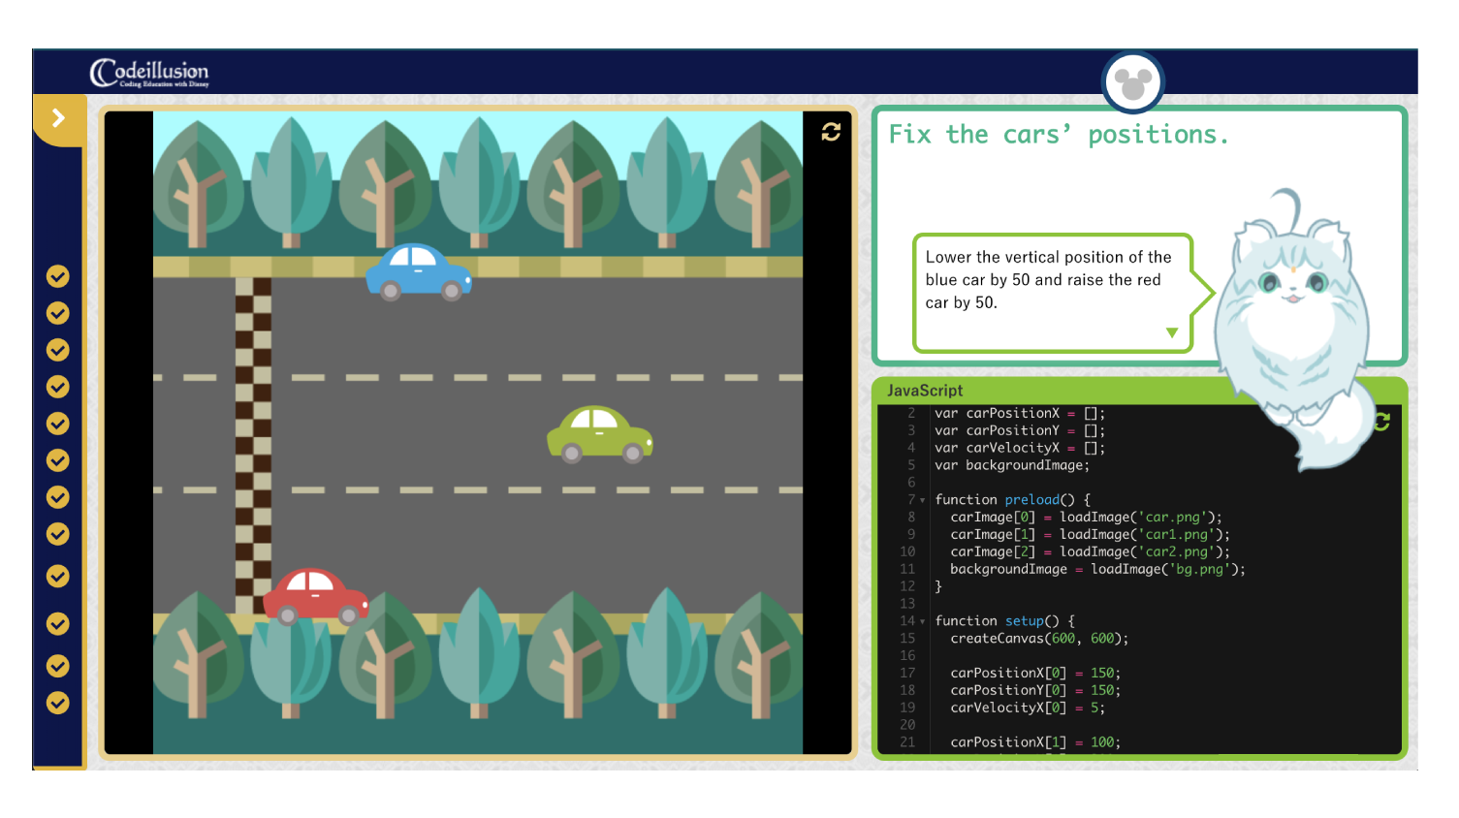Reset the code with the green refresh icon
The image size is (1459, 818).
tap(1381, 422)
